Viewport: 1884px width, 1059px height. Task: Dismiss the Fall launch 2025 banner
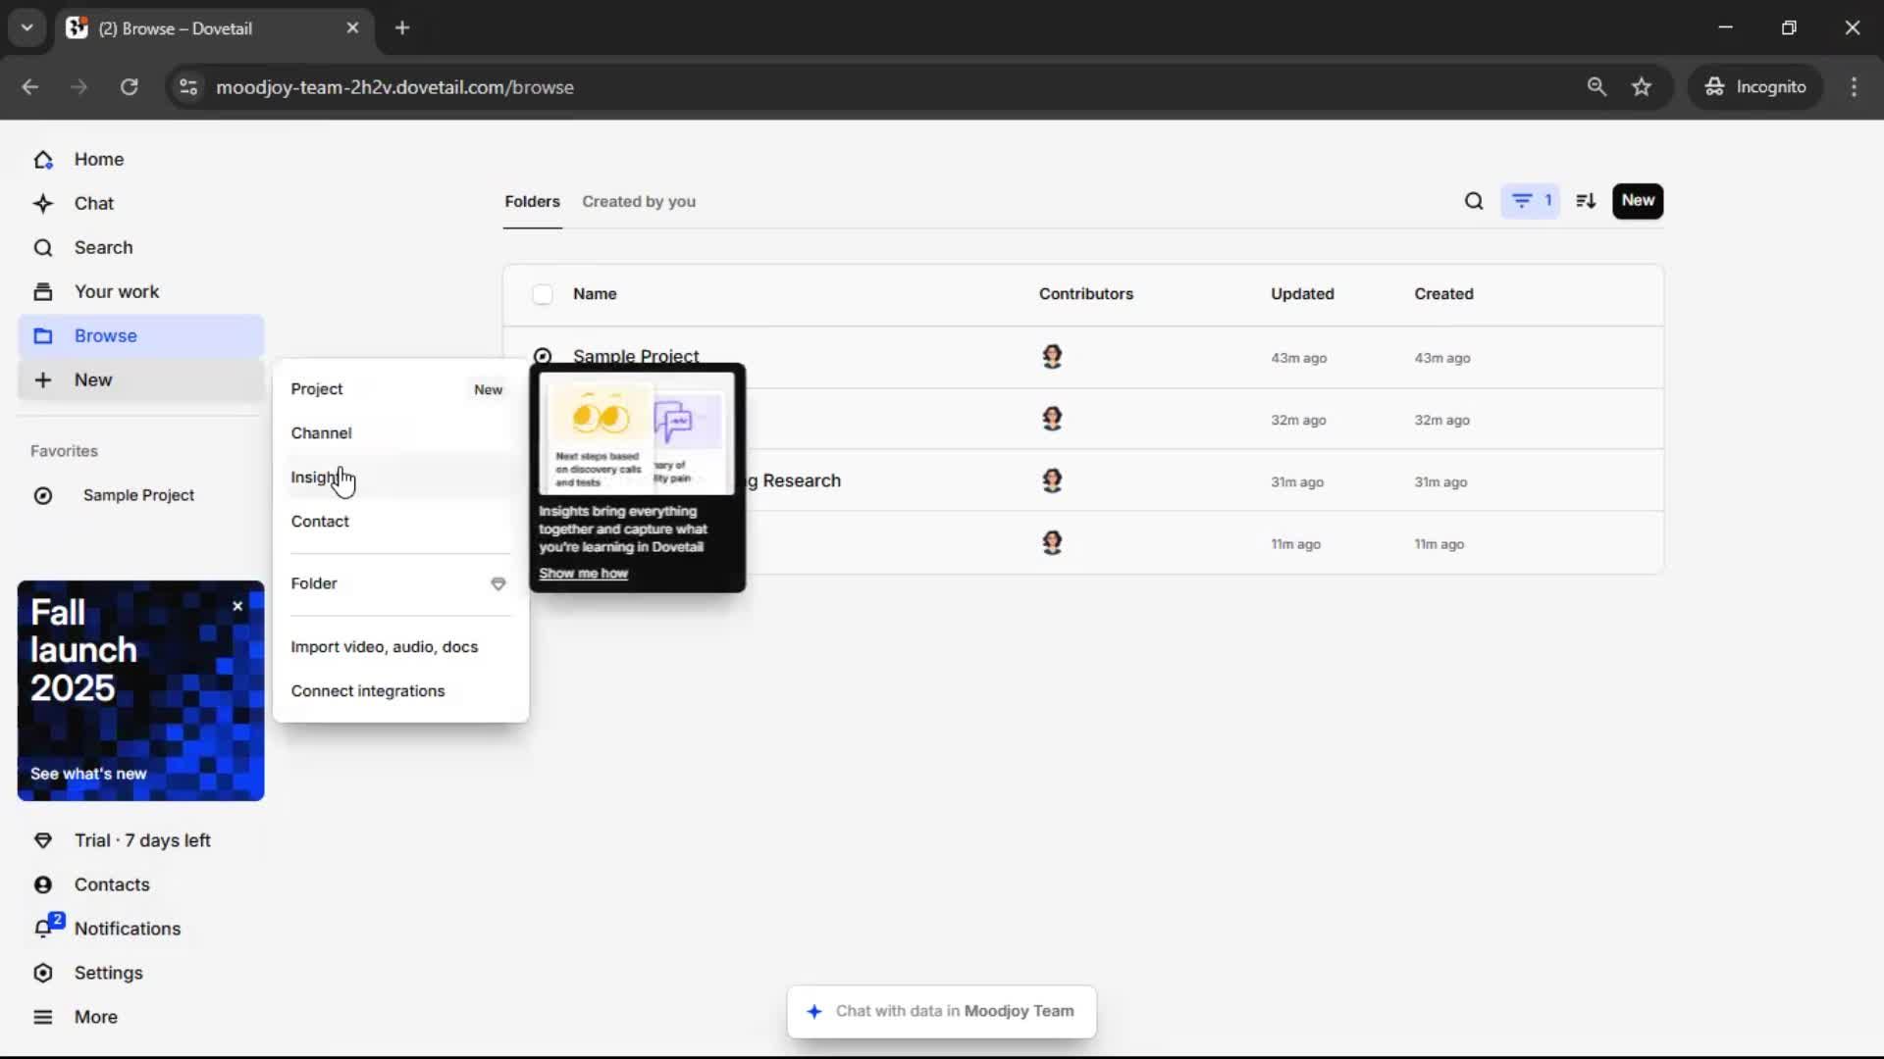(x=237, y=606)
